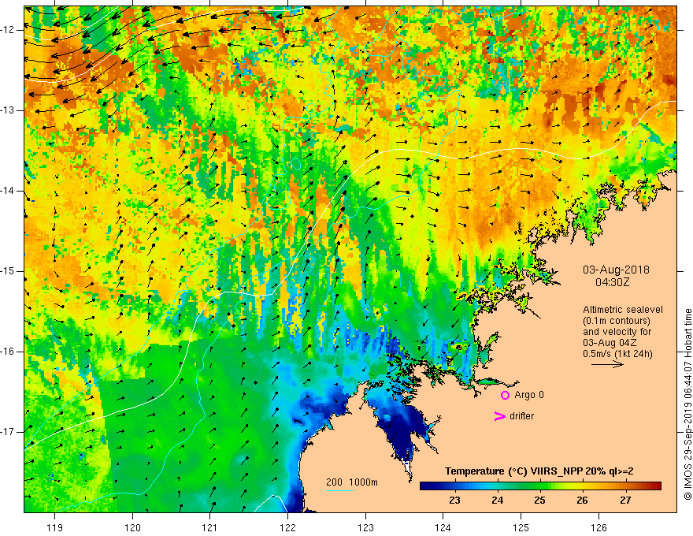Click the '27' color bar tick label
This screenshot has height=536, width=693.
[x=625, y=501]
